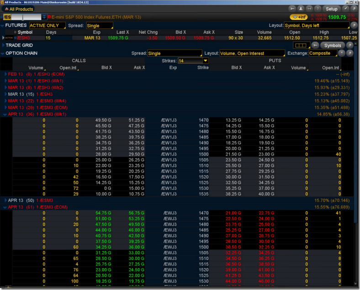Expand the /ESH3 futures row arrow

(x=3, y=38)
